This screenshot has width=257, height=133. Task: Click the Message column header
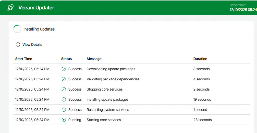94,59
